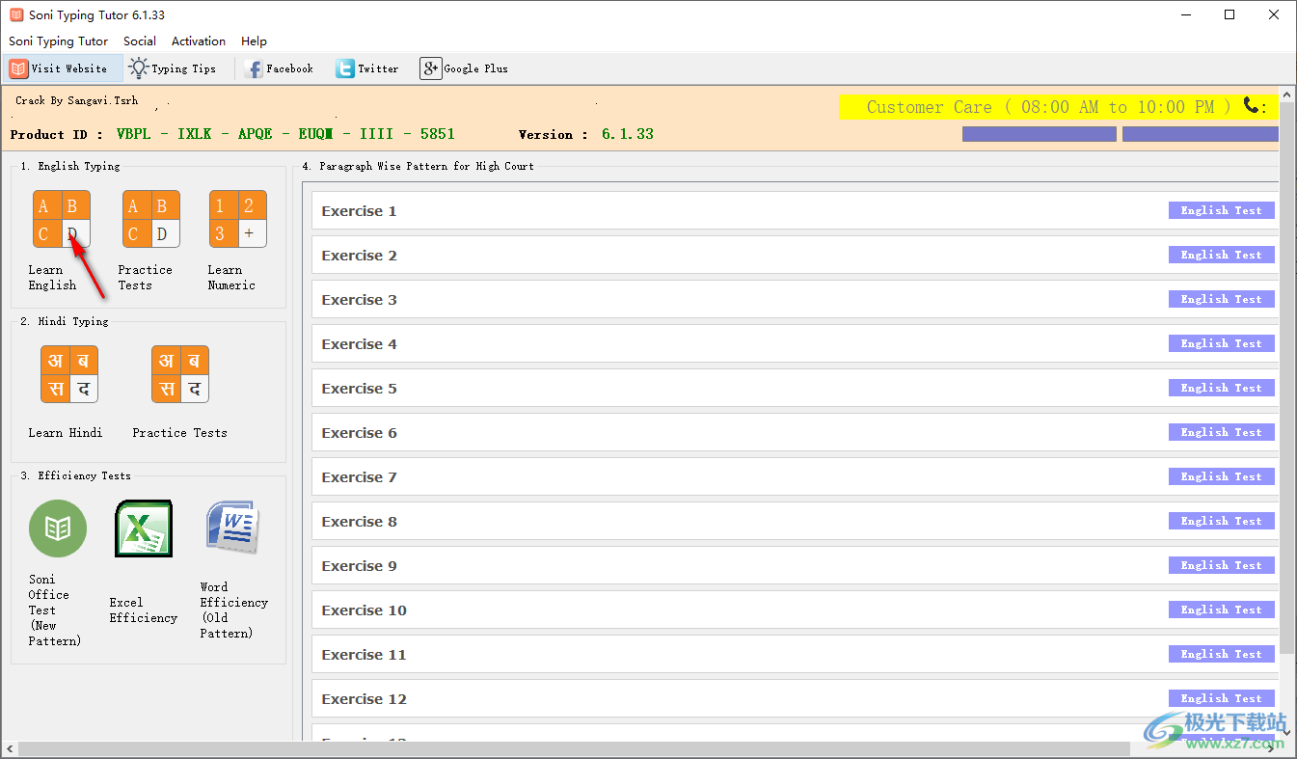This screenshot has height=759, width=1297.
Task: Start English Test for Exercise 1
Action: [x=1221, y=210]
